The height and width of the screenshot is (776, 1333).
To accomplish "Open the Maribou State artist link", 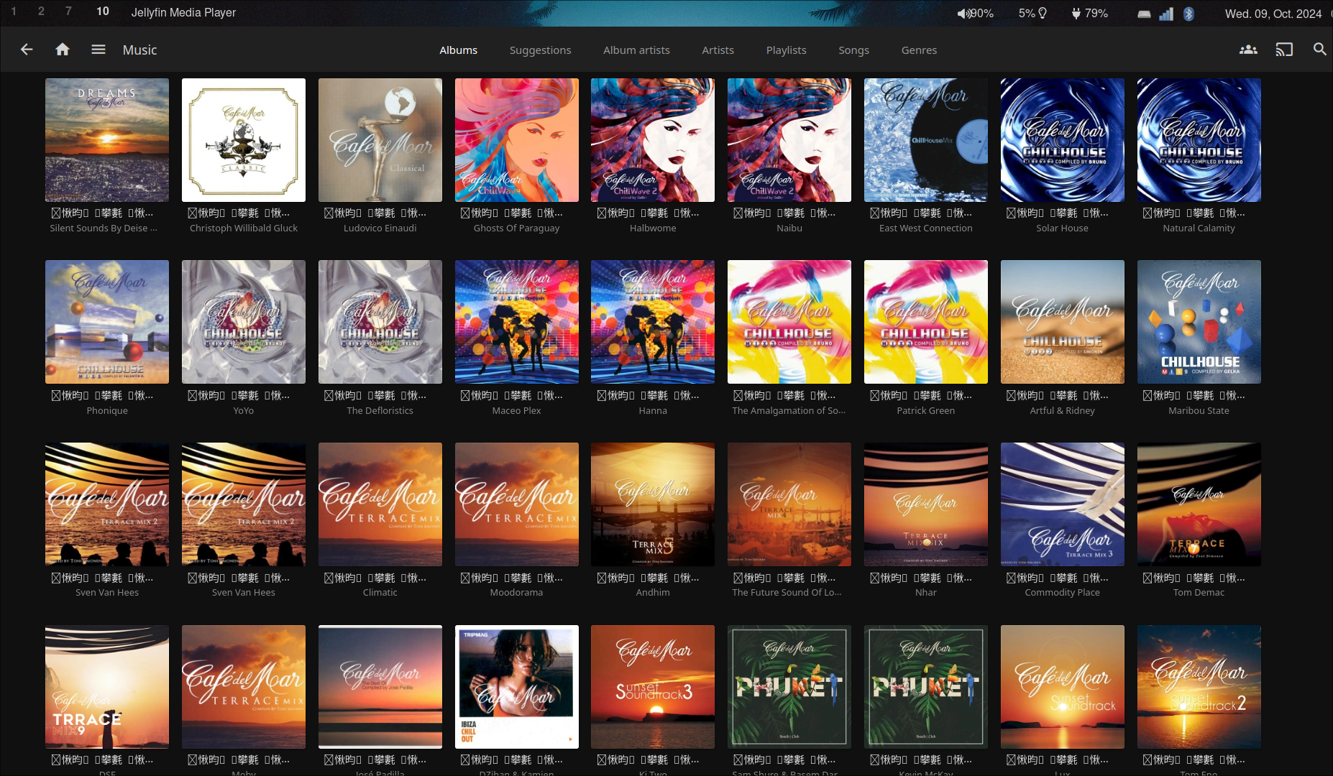I will pos(1199,411).
